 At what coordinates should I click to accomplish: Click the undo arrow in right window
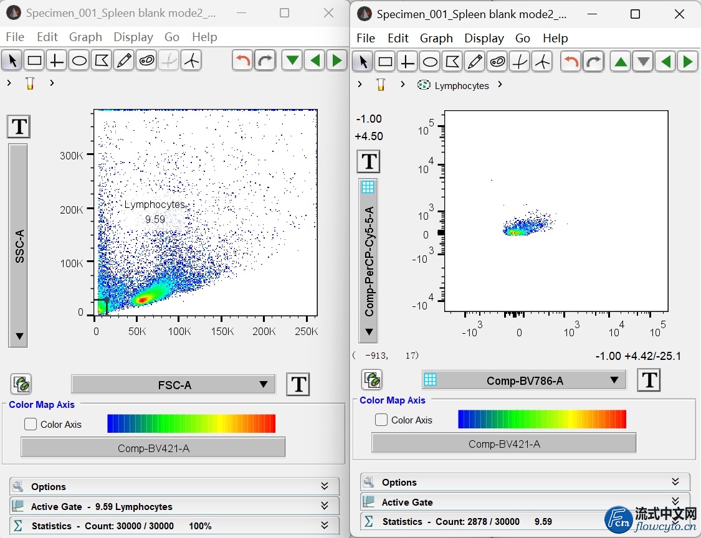point(571,62)
